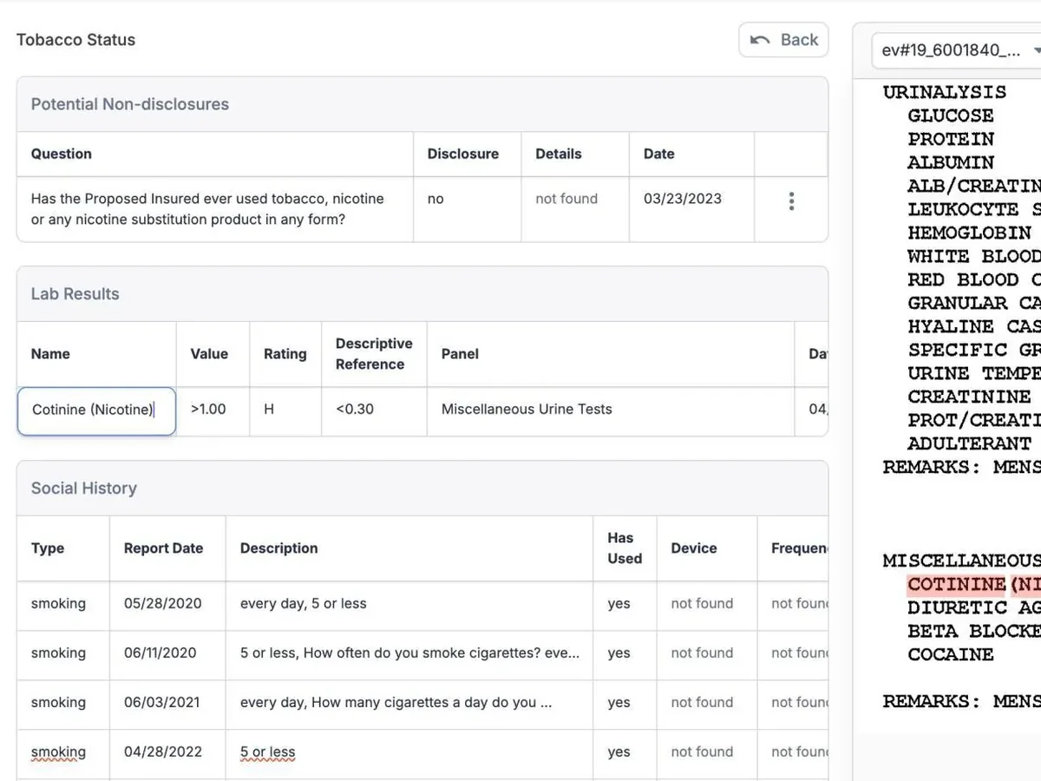The image size is (1041, 781).
Task: Click the <0.30 descriptive reference value
Action: [x=355, y=410]
